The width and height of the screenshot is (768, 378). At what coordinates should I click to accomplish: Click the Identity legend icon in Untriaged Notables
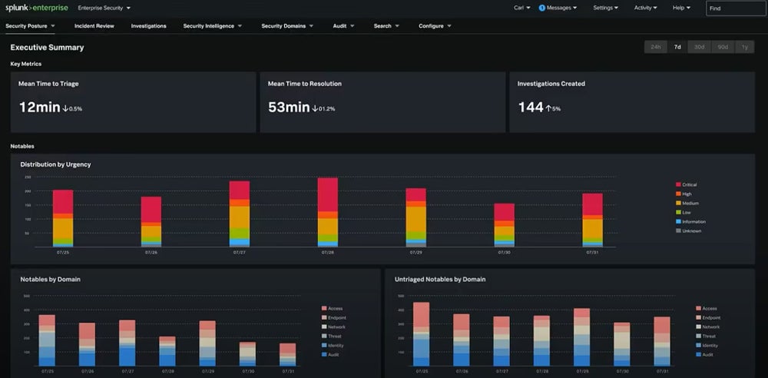698,345
